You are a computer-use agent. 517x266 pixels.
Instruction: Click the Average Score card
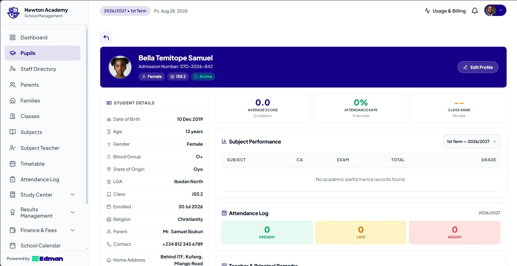tap(263, 108)
